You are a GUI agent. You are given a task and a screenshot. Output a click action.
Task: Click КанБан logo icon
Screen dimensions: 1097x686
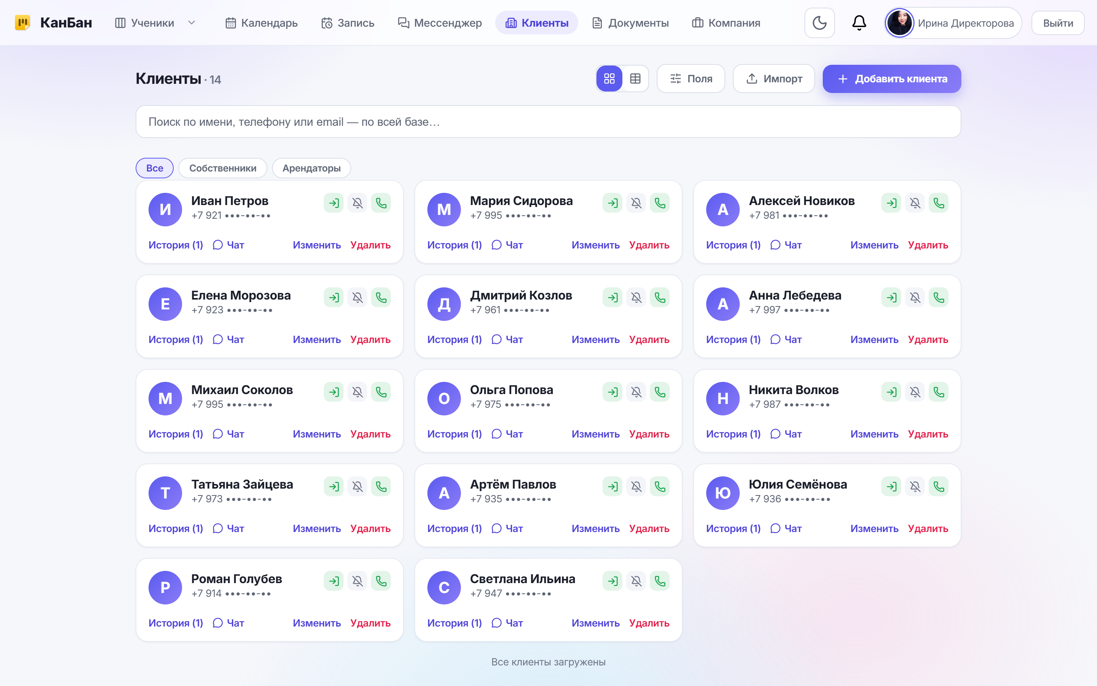pyautogui.click(x=23, y=23)
